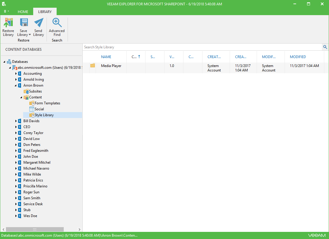This screenshot has width=329, height=239.
Task: Expand the Accounting site node
Action: click(x=16, y=74)
